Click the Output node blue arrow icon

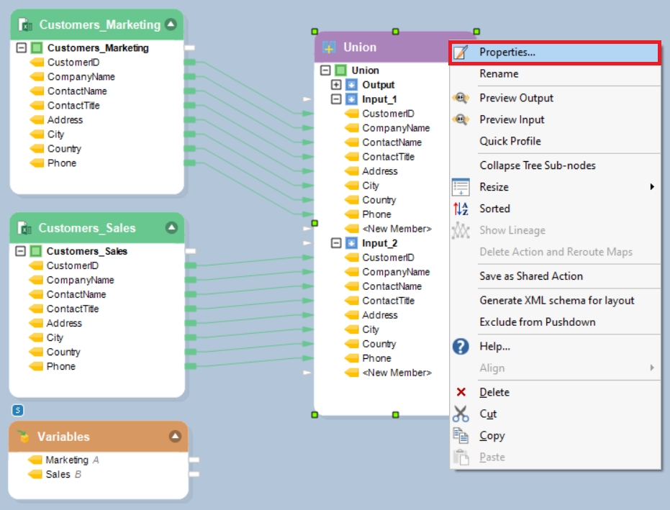(x=351, y=85)
